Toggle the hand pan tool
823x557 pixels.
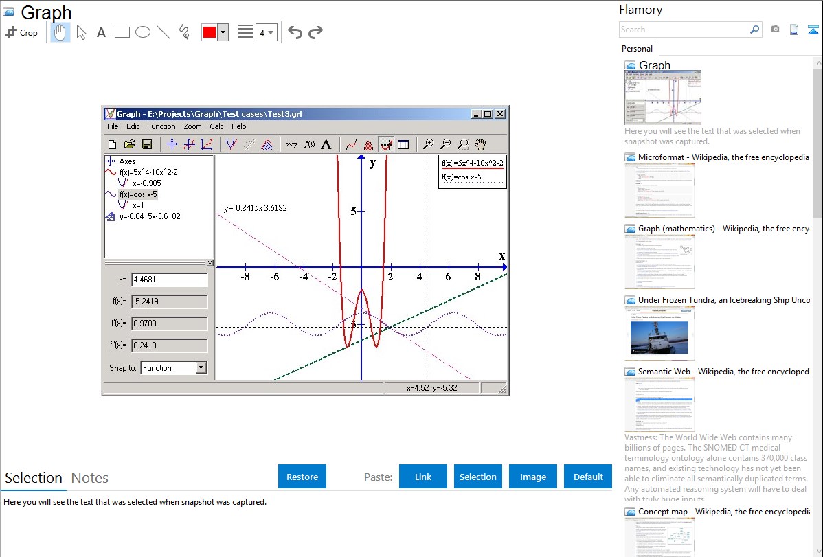click(x=60, y=32)
